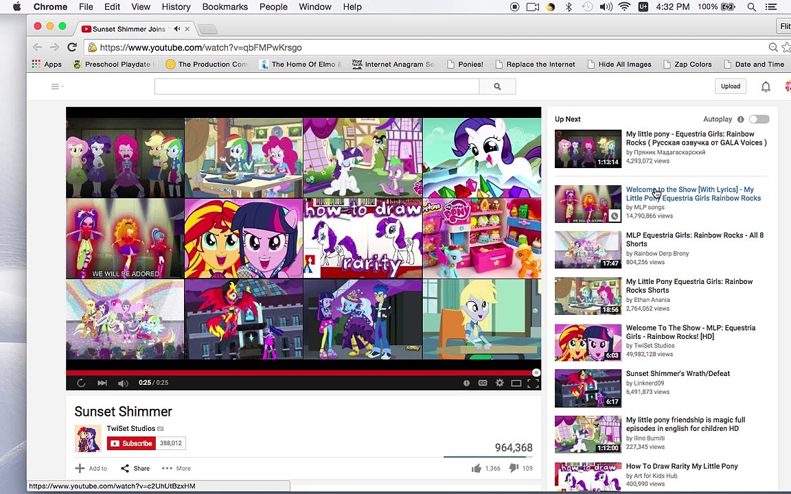This screenshot has width=791, height=494.
Task: Share this video
Action: click(135, 469)
